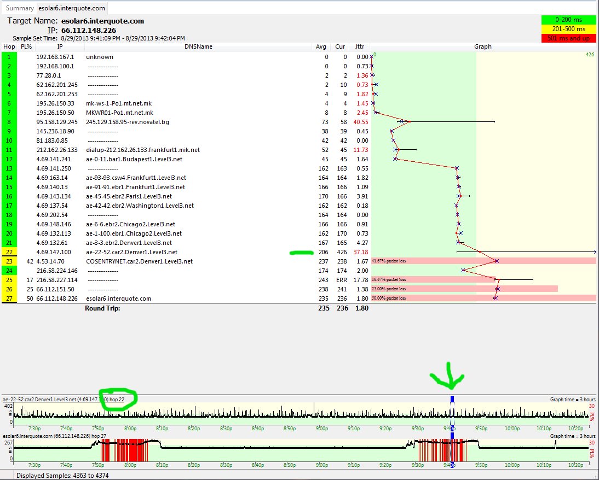Click the blue time marker on hop 27 timeline
This screenshot has width=599, height=480.
click(x=452, y=436)
